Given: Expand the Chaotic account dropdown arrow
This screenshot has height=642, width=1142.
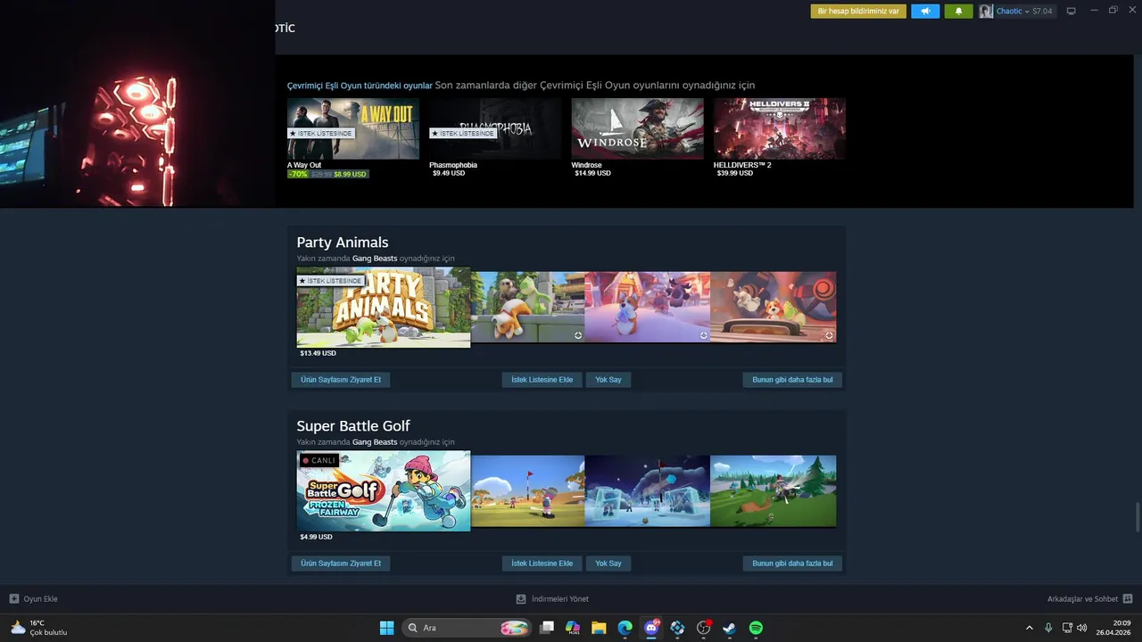Looking at the screenshot, I should tap(1027, 12).
